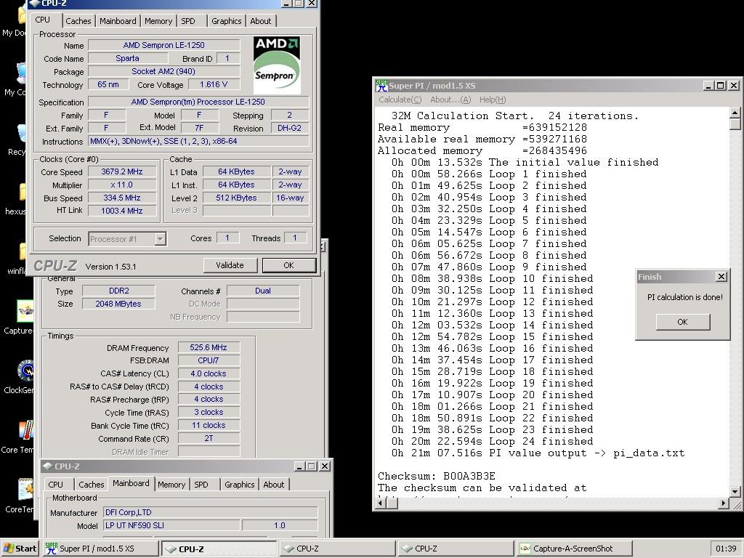
Task: Click the Super PI horizontal scrollbar left arrow
Action: pos(381,504)
